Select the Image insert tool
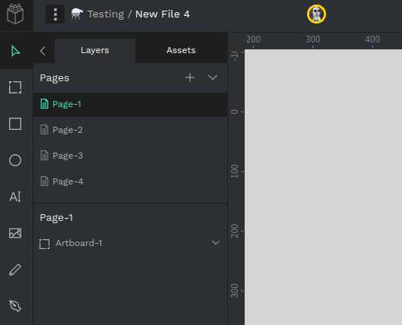The image size is (402, 325). (15, 233)
